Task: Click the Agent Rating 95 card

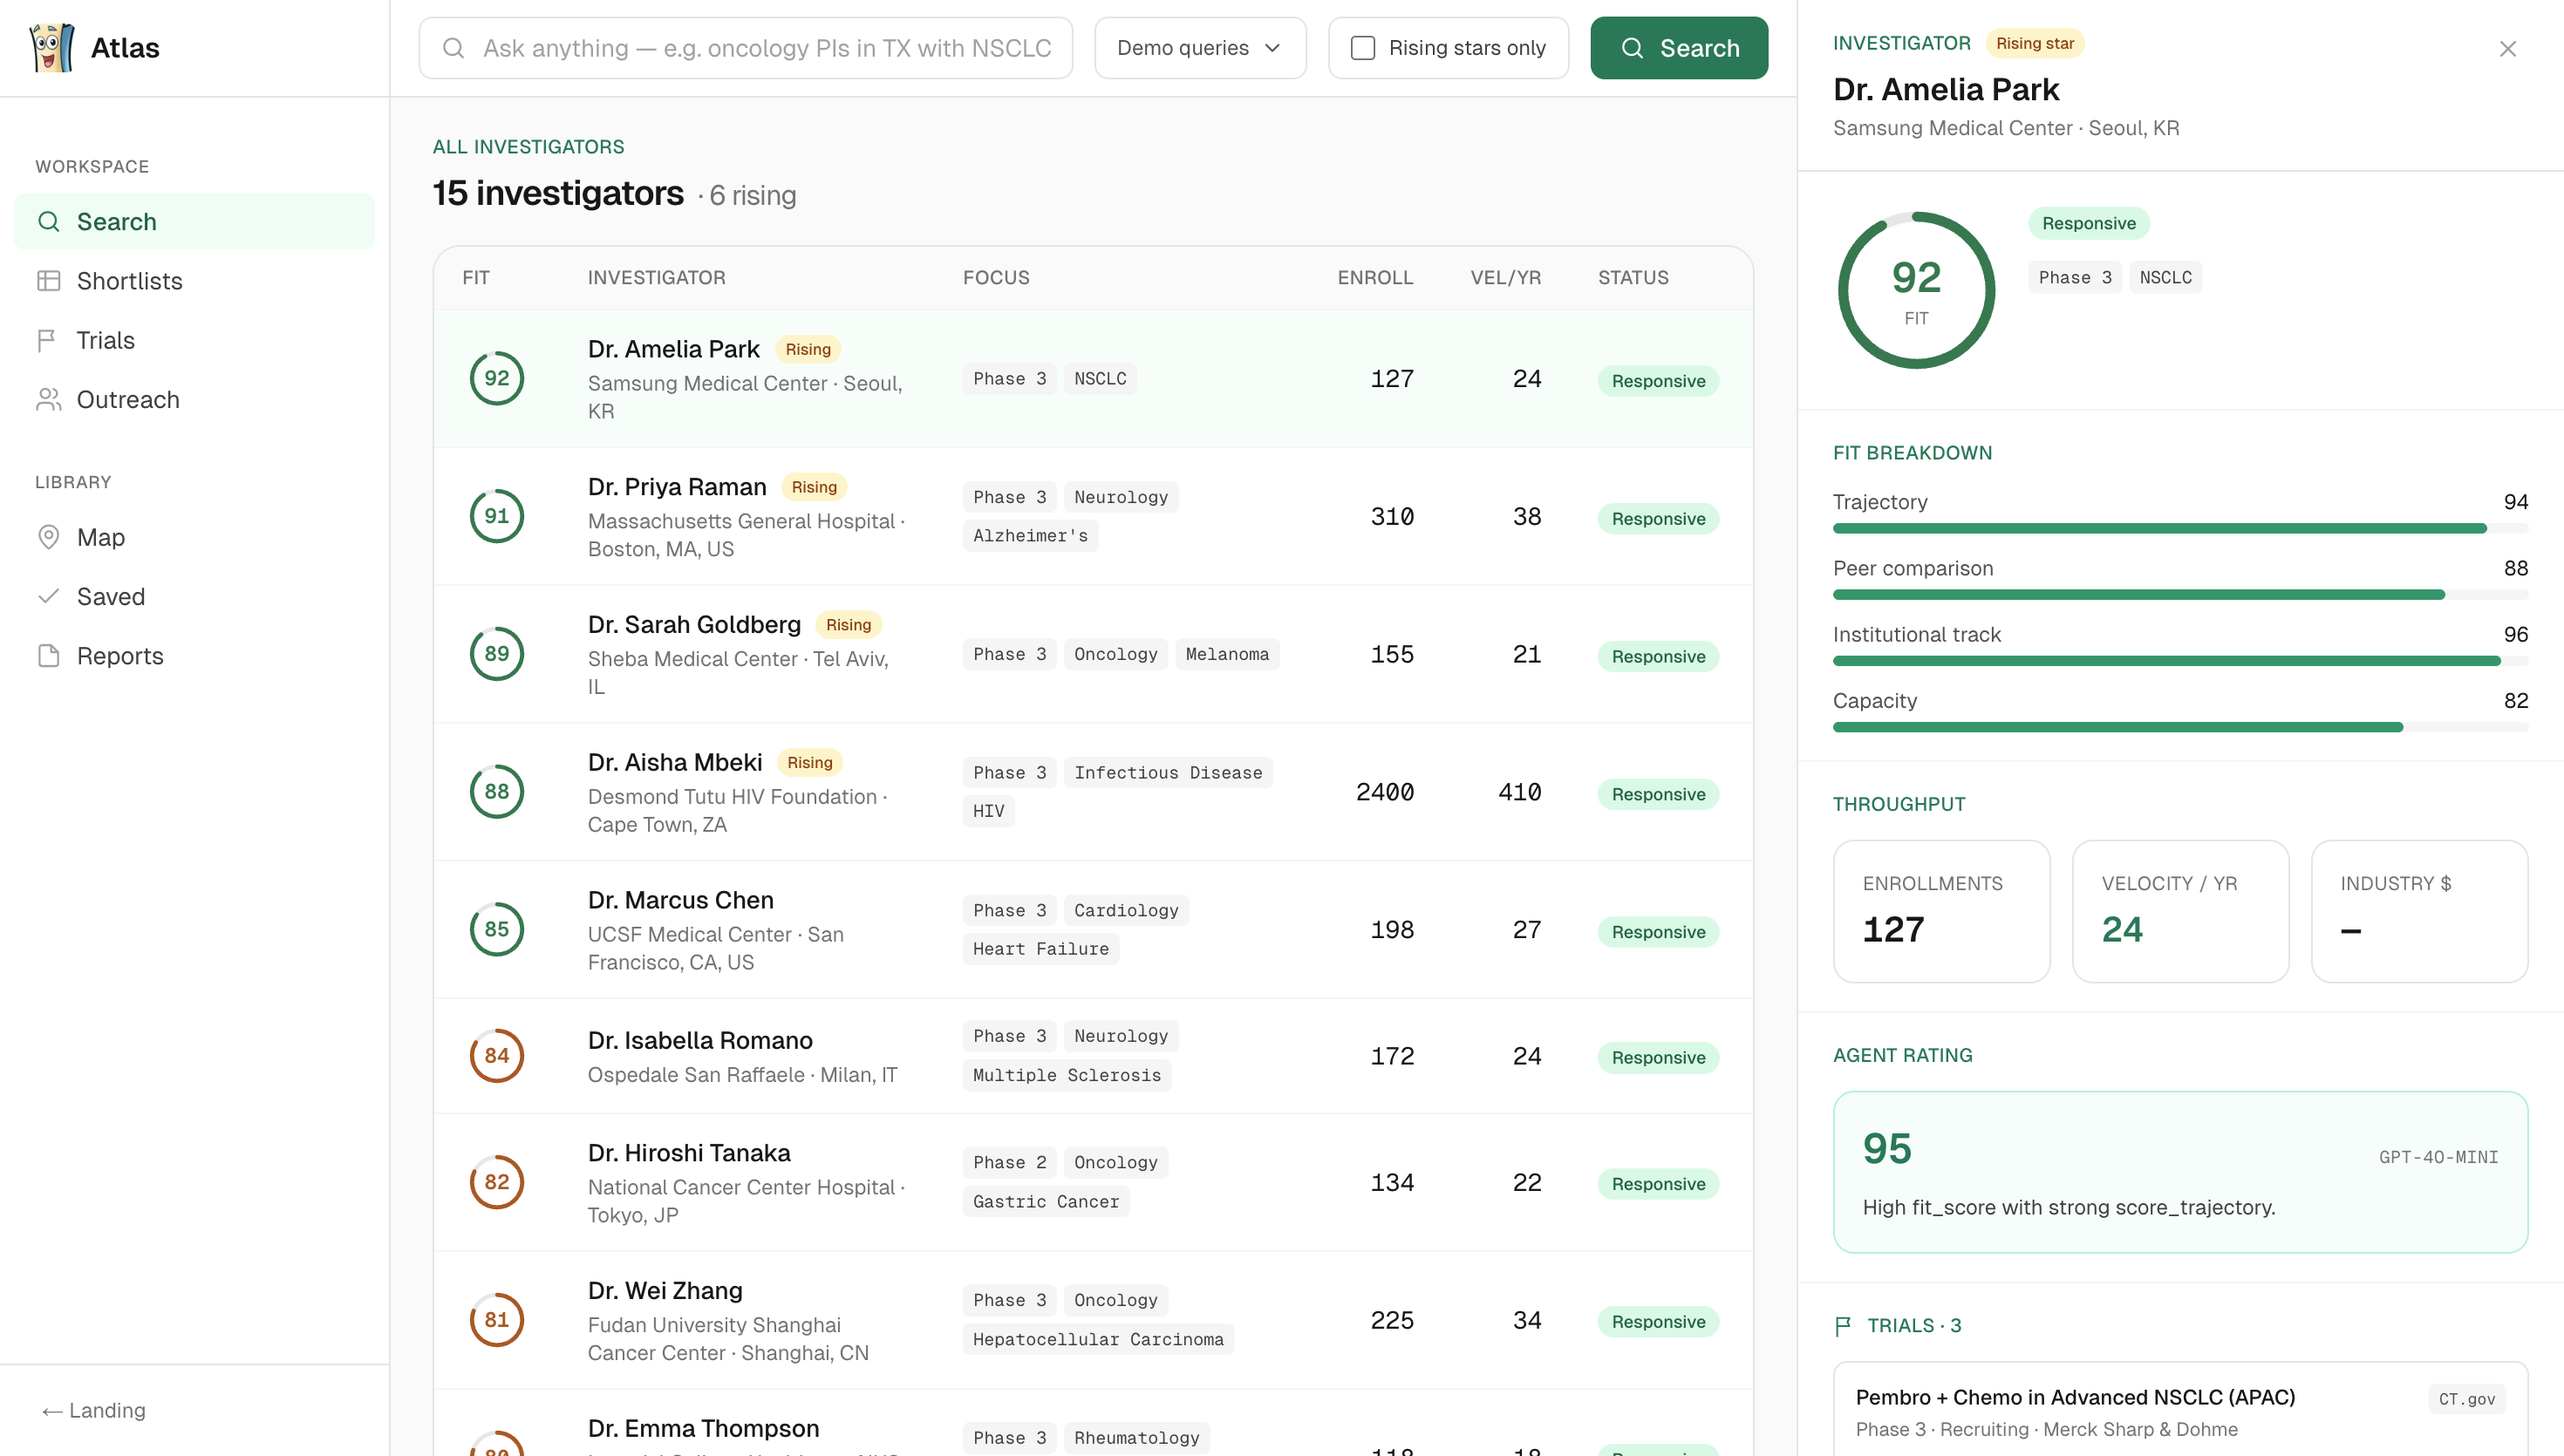Action: (2180, 1172)
